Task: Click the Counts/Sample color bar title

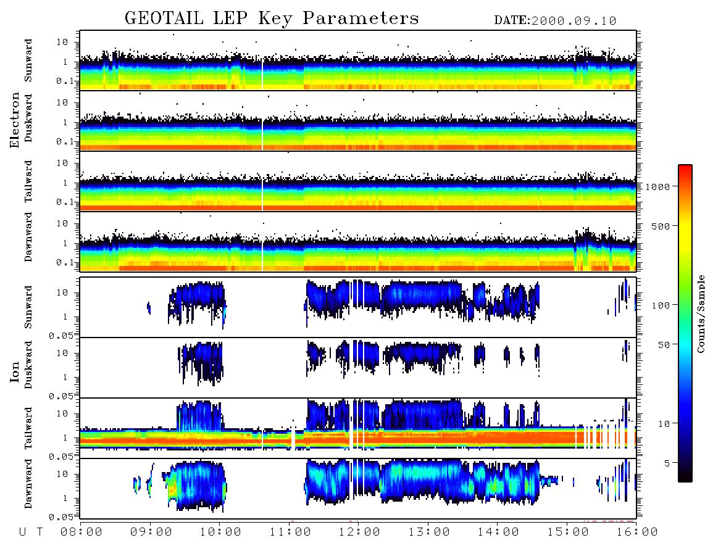Action: pos(700,313)
